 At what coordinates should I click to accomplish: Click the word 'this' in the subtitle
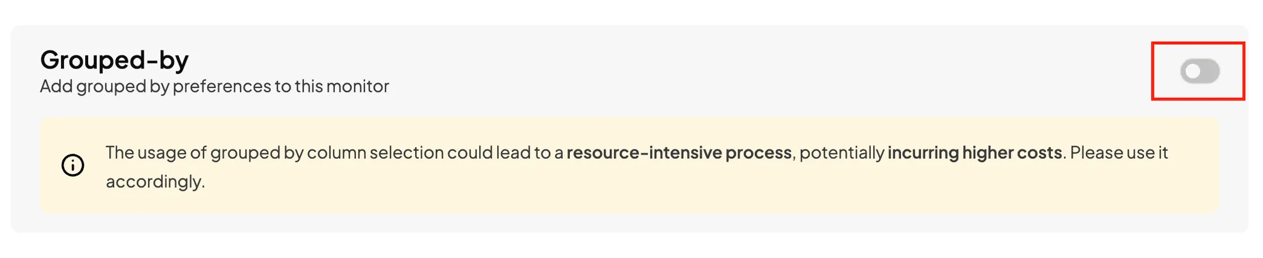click(308, 86)
